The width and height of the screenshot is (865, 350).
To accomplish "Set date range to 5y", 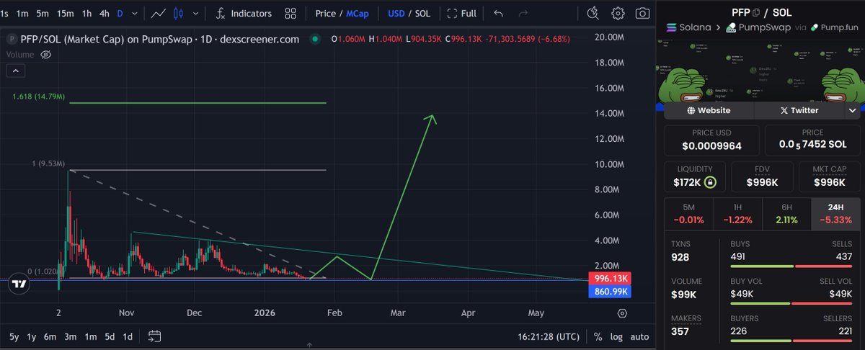I will [13, 336].
